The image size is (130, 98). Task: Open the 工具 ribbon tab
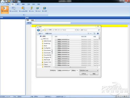[x=28, y=4]
